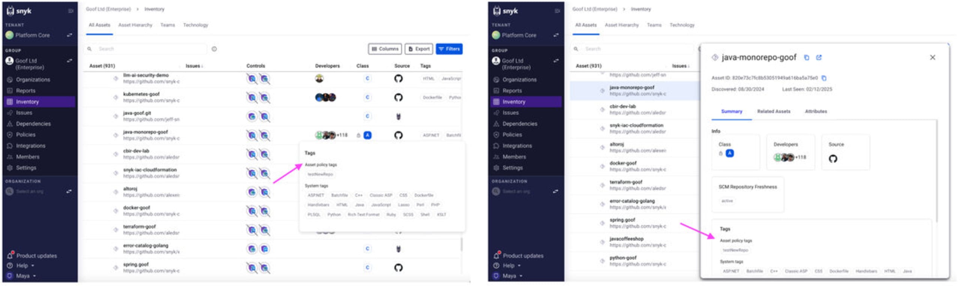This screenshot has width=960, height=286.
Task: Copy java-monorepo-goof asset name icon
Action: 806,58
